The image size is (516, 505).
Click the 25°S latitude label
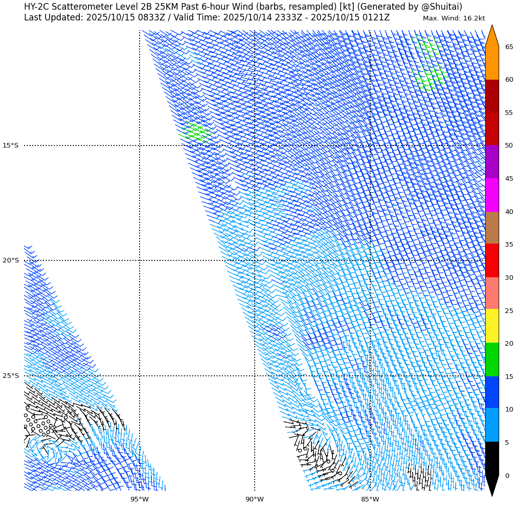[x=10, y=376]
